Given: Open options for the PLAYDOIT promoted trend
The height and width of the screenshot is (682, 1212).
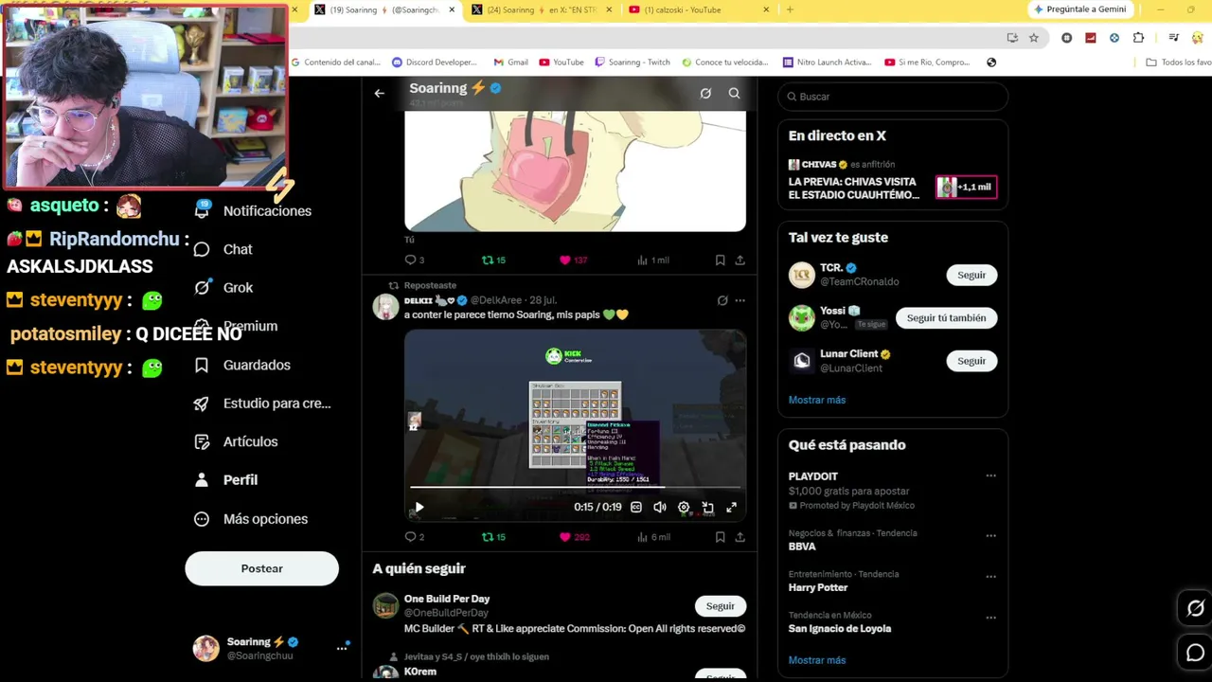Looking at the screenshot, I should [990, 476].
